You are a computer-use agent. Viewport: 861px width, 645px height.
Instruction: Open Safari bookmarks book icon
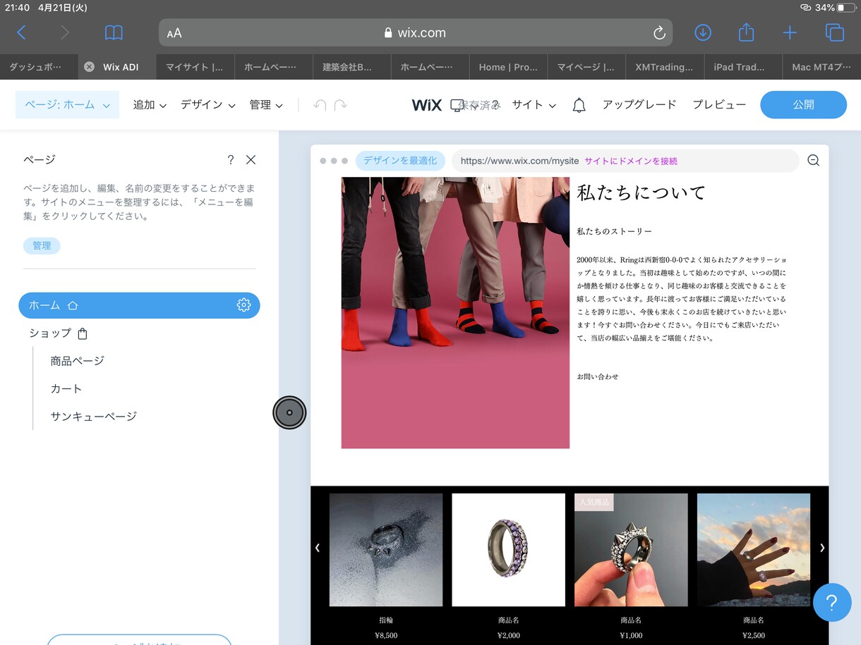click(114, 32)
